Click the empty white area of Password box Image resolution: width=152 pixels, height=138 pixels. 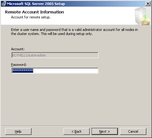click(x=65, y=71)
